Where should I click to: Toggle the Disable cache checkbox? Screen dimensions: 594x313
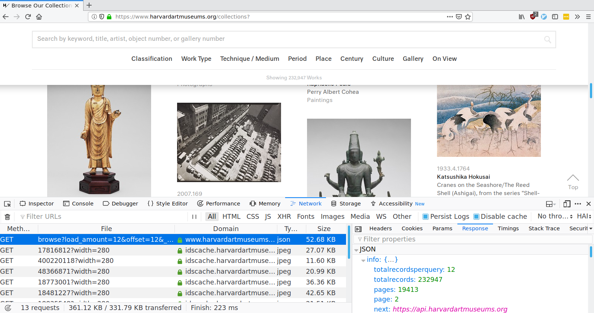coord(476,217)
